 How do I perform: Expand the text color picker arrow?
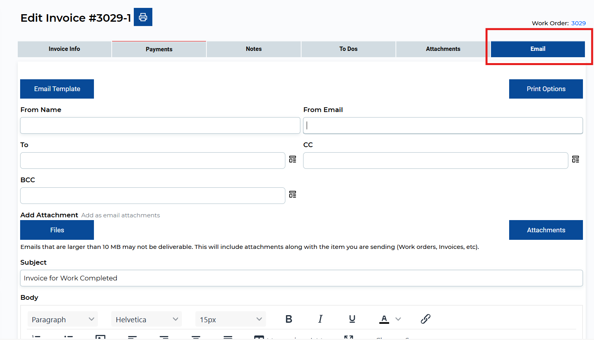coord(398,319)
